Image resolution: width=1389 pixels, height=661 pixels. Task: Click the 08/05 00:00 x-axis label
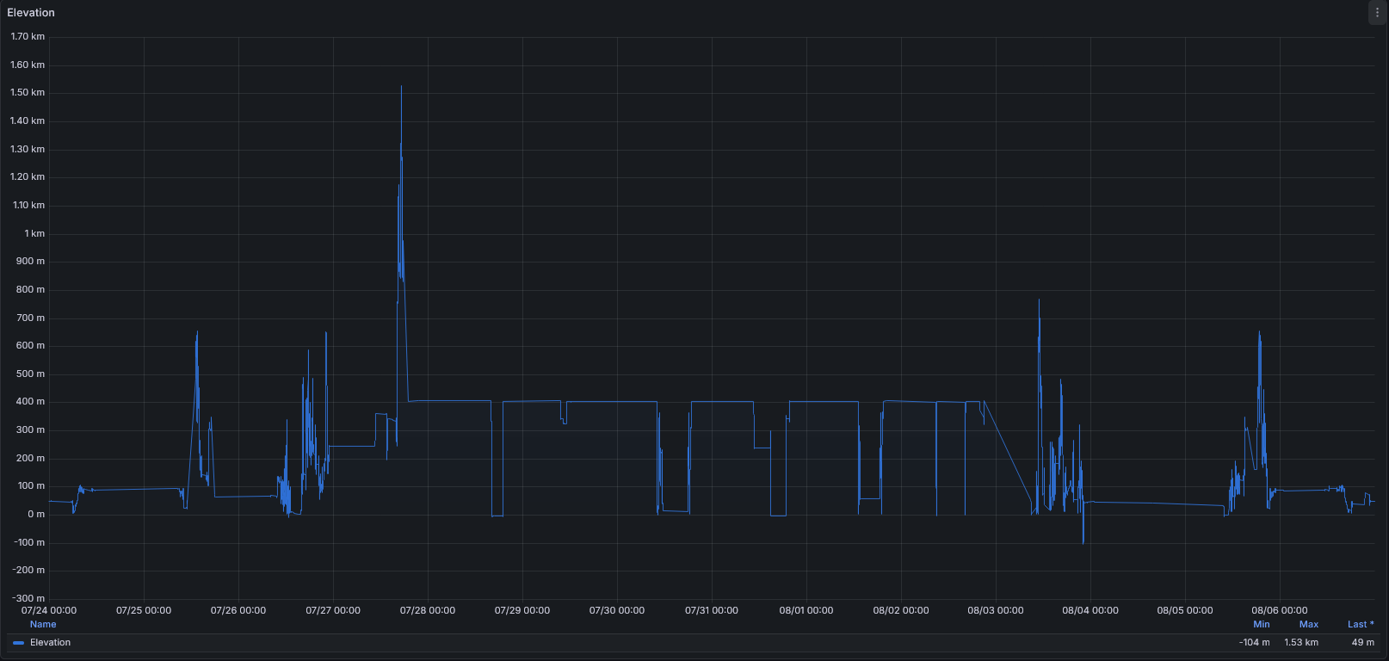point(1185,611)
